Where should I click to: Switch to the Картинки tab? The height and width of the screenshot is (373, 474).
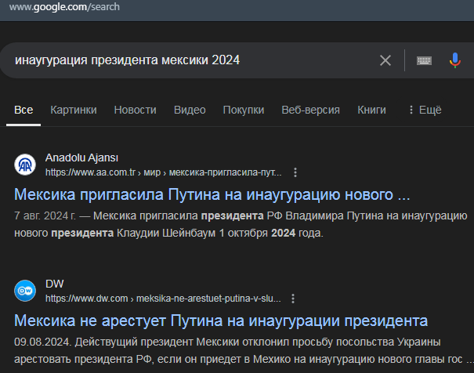(x=74, y=110)
